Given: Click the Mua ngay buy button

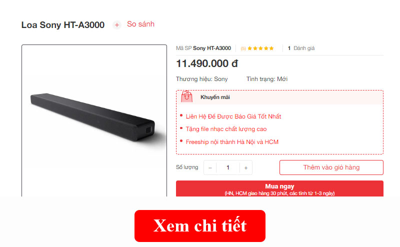Looking at the screenshot, I should (x=279, y=189).
